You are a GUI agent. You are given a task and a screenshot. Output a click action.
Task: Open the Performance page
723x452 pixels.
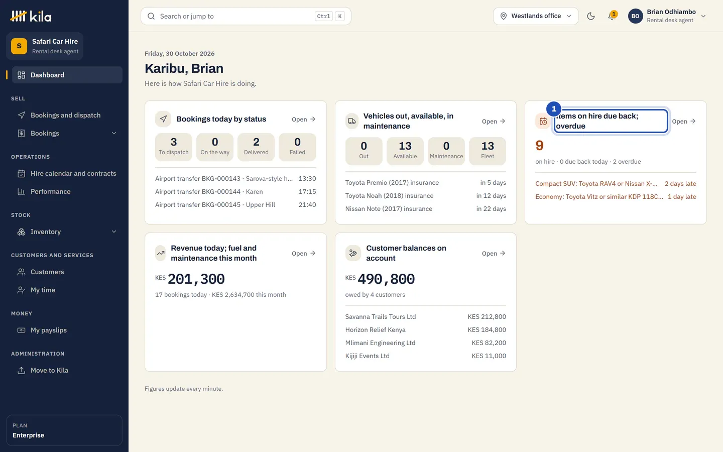pos(67,191)
